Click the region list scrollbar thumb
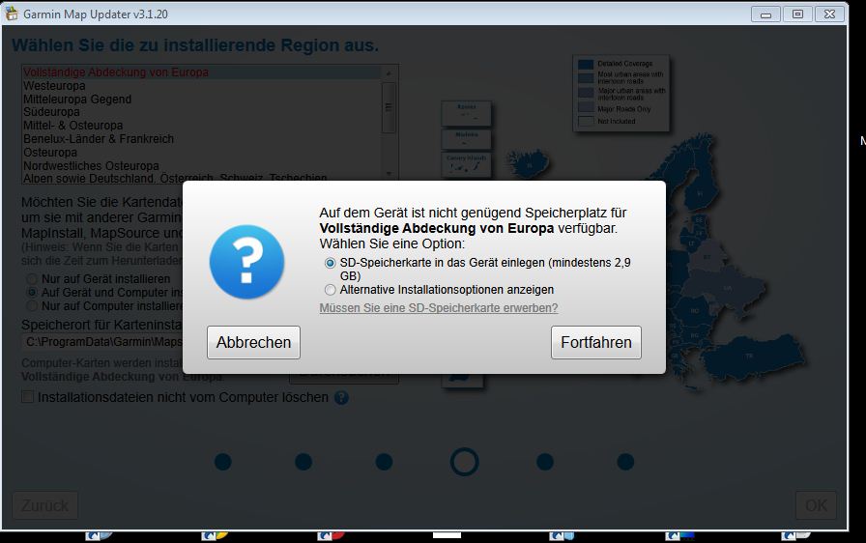 pos(389,107)
